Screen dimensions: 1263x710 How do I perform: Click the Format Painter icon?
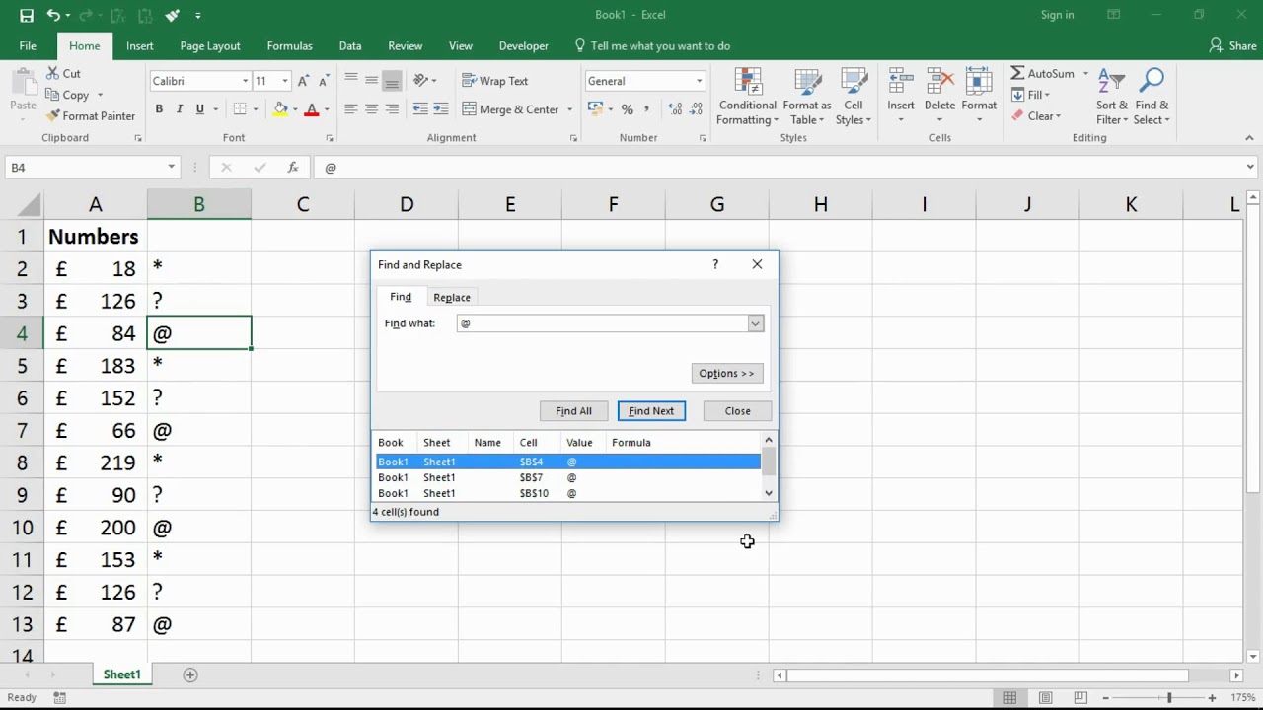point(53,116)
